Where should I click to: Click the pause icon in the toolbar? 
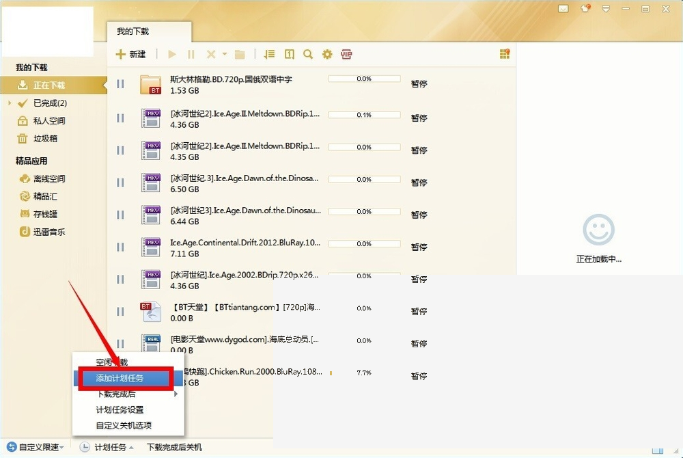click(191, 55)
